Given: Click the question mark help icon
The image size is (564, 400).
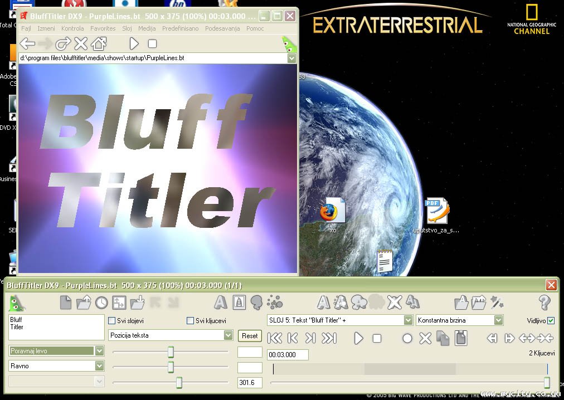Looking at the screenshot, I should pyautogui.click(x=544, y=303).
